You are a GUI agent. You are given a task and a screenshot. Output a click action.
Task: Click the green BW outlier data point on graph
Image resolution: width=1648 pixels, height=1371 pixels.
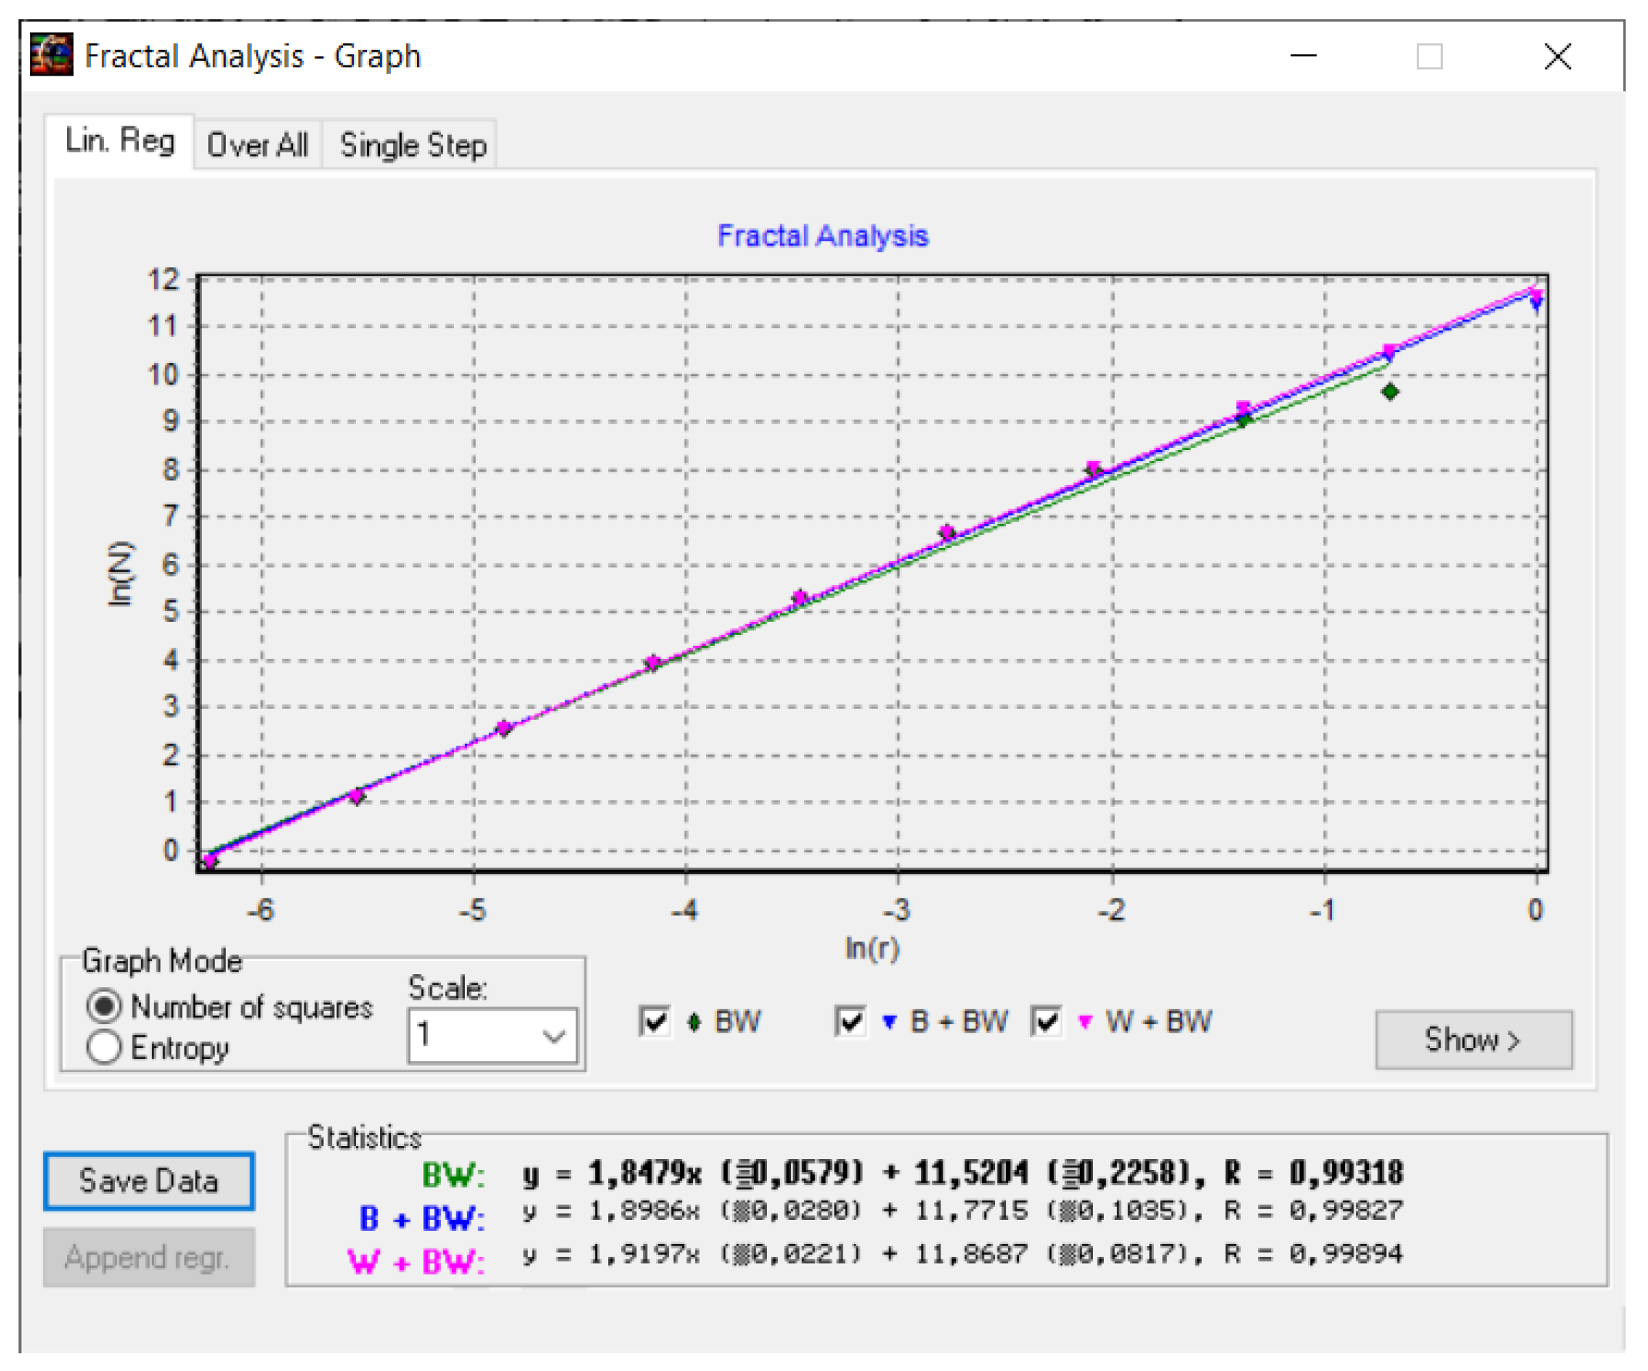1390,391
